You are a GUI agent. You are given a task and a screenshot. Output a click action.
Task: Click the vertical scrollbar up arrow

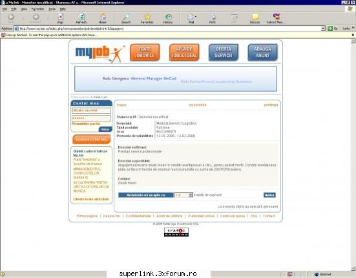[353, 41]
